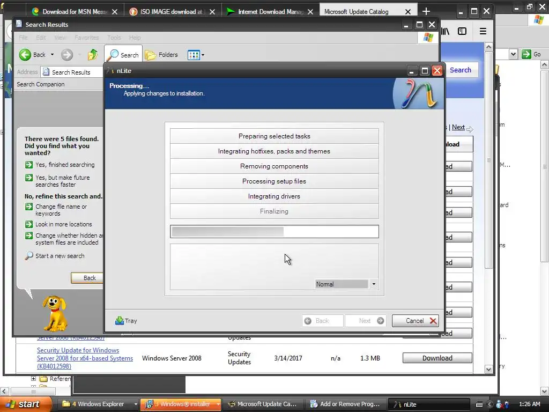The image size is (549, 412).
Task: Switch to Download for MSN Messenger tab
Action: [x=75, y=12]
